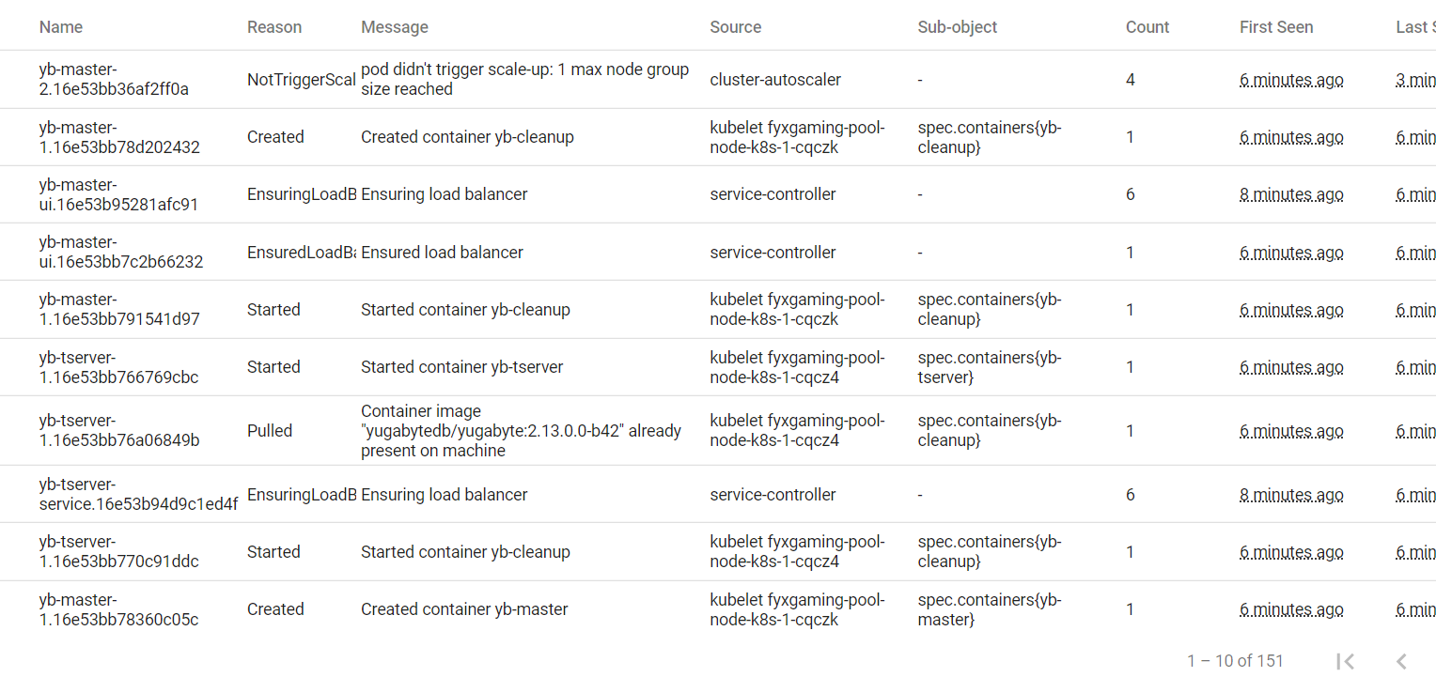Click the Message column header
The height and width of the screenshot is (677, 1436).
pyautogui.click(x=395, y=27)
